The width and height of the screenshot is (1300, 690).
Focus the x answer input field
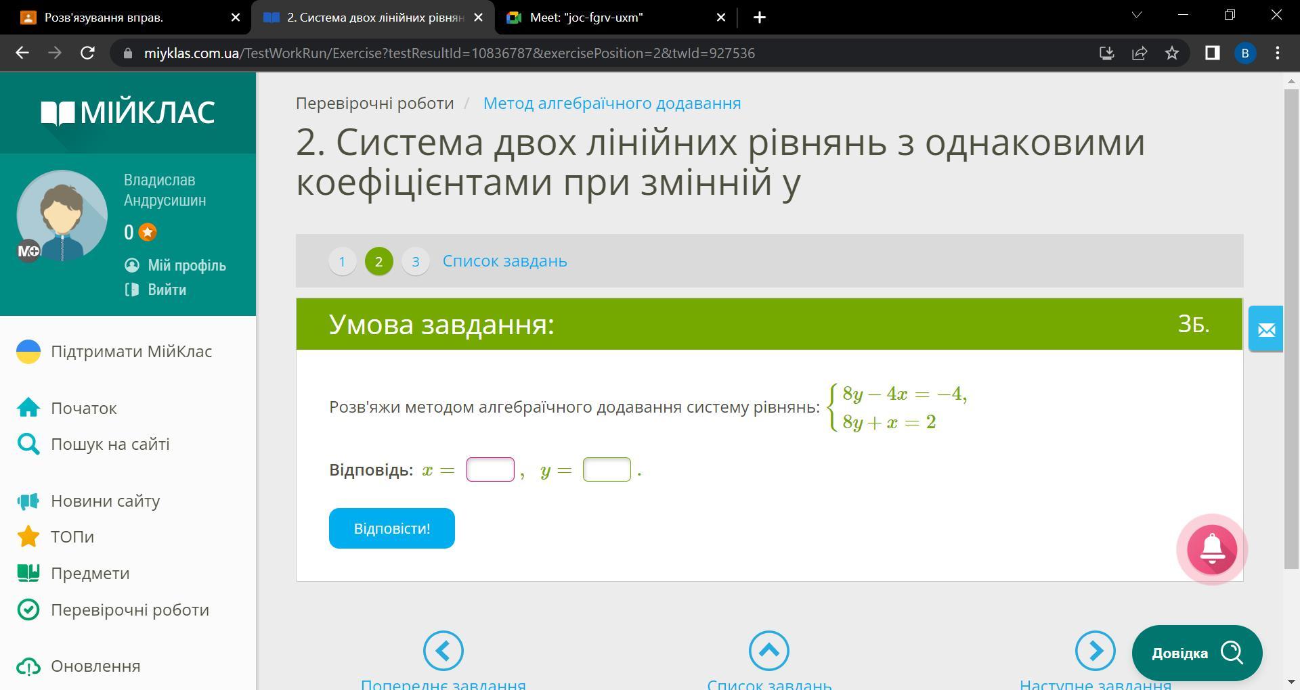[490, 470]
